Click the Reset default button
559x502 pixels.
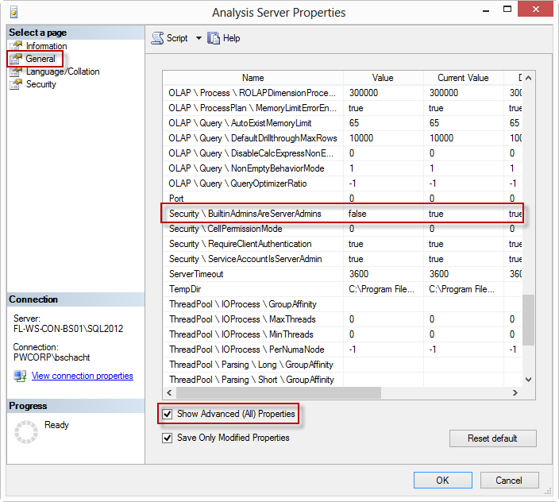[x=492, y=438]
